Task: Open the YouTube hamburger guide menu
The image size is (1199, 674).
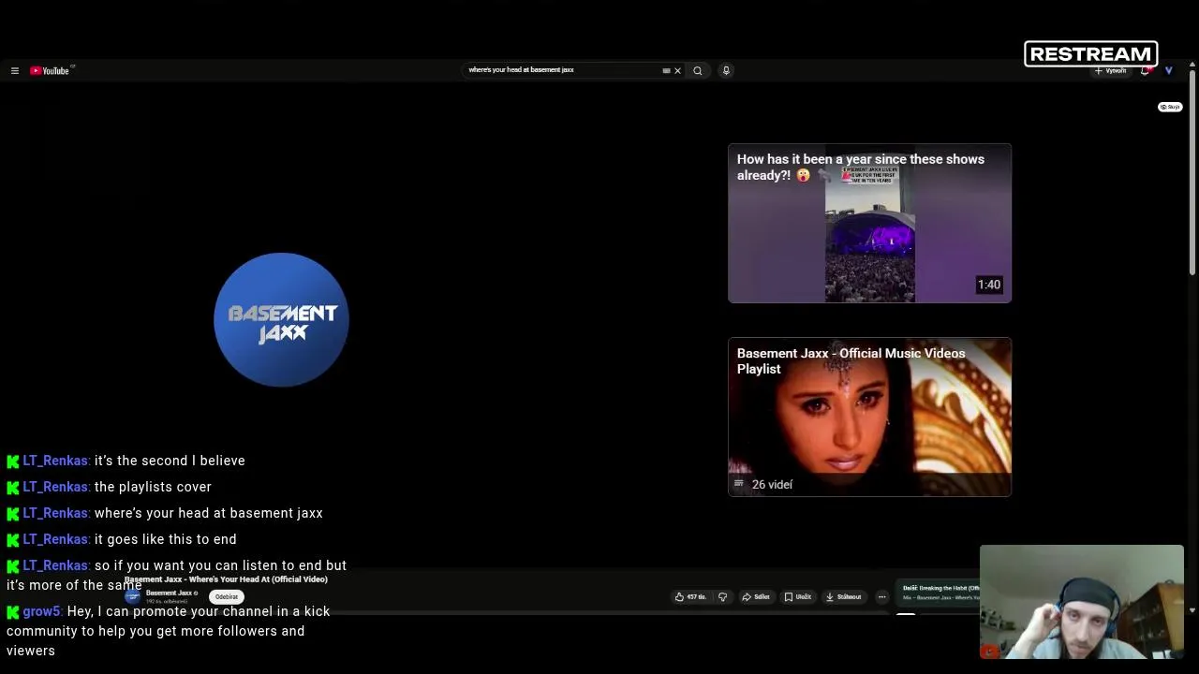Action: [15, 70]
